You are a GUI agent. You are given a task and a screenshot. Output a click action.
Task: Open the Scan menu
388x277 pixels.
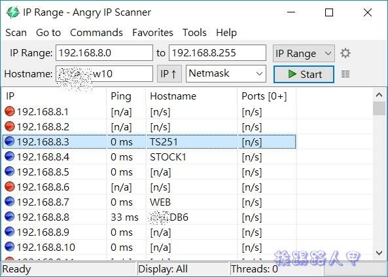click(x=16, y=33)
